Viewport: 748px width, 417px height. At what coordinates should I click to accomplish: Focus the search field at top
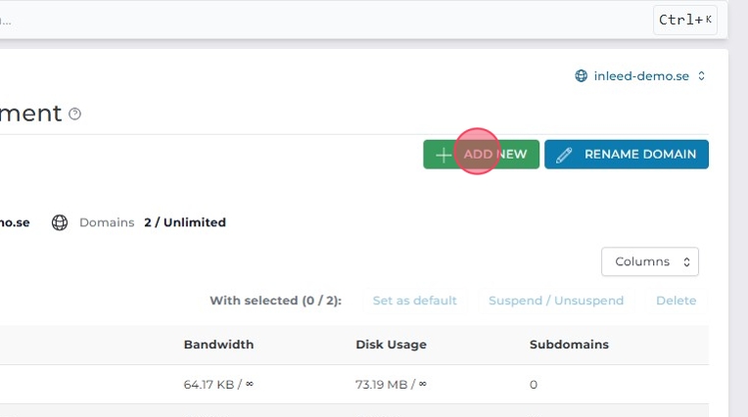[x=294, y=20]
